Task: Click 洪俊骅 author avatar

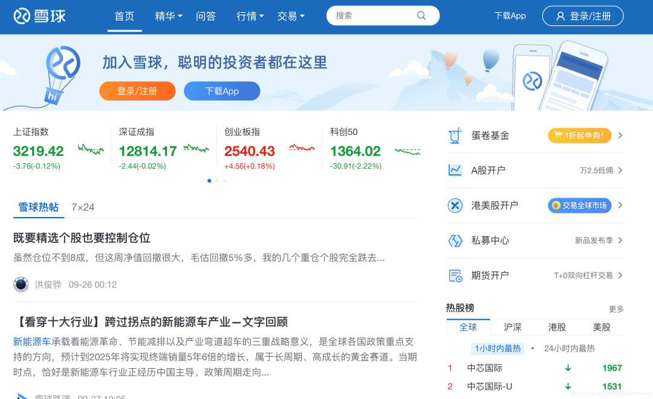Action: click(21, 285)
